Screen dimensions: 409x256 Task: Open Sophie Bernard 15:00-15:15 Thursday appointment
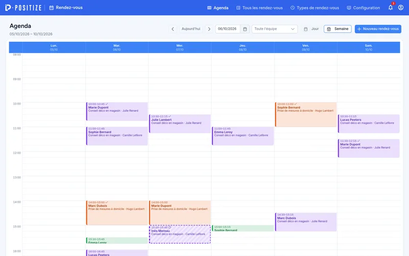[242, 228]
